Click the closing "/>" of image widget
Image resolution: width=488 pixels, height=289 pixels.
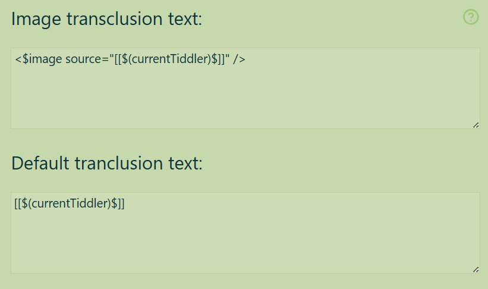239,59
